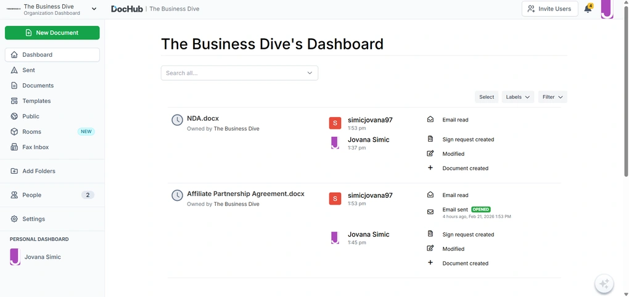Open the Sent section
This screenshot has height=297, width=629.
click(x=52, y=70)
